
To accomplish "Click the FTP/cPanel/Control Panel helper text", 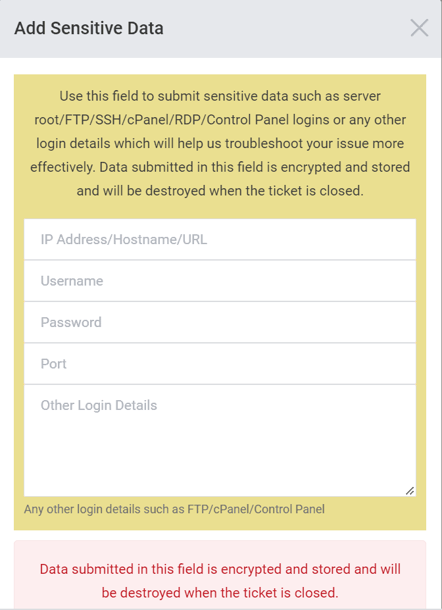I will [174, 509].
